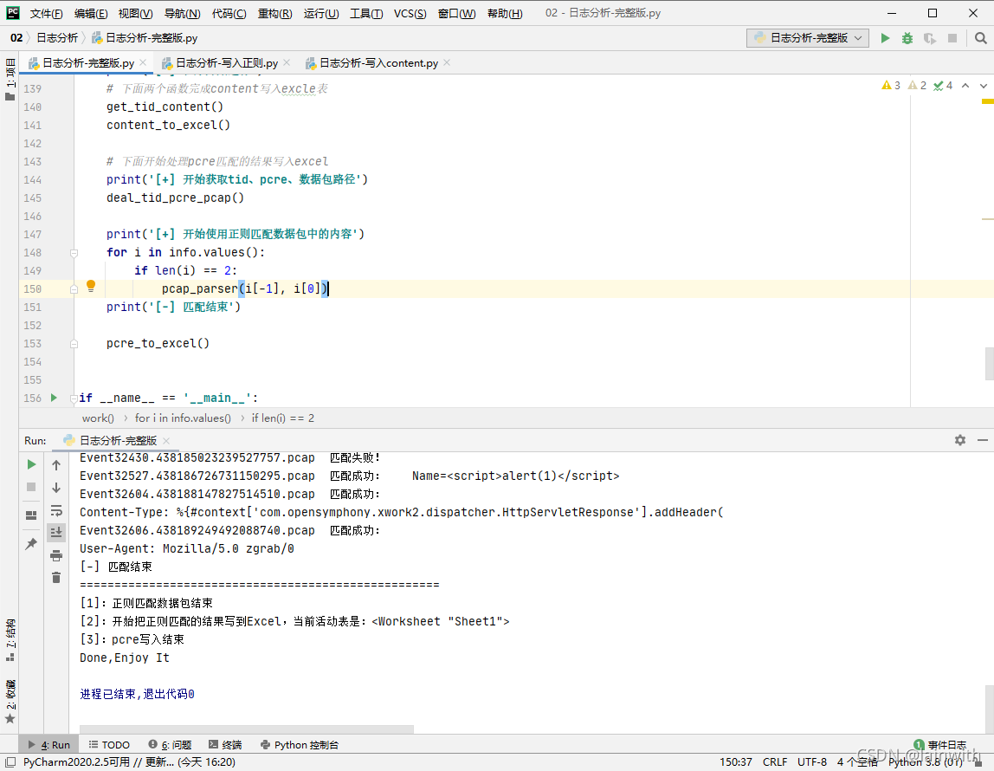Screen dimensions: 994x771
Task: Open the 终端 terminal tool window
Action: point(225,744)
